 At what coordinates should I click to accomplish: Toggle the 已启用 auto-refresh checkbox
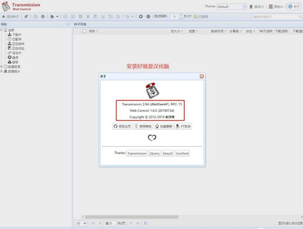(195, 17)
